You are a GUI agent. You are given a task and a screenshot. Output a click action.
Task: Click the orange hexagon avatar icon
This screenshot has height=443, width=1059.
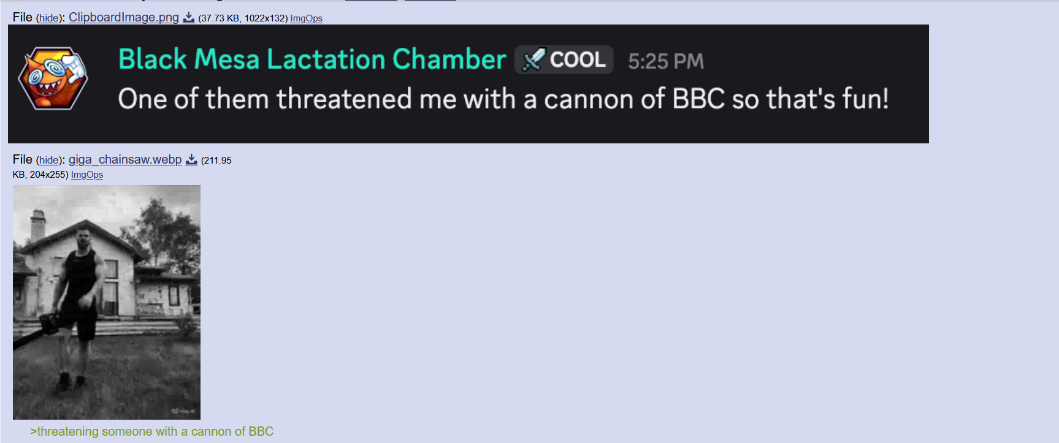tap(53, 78)
